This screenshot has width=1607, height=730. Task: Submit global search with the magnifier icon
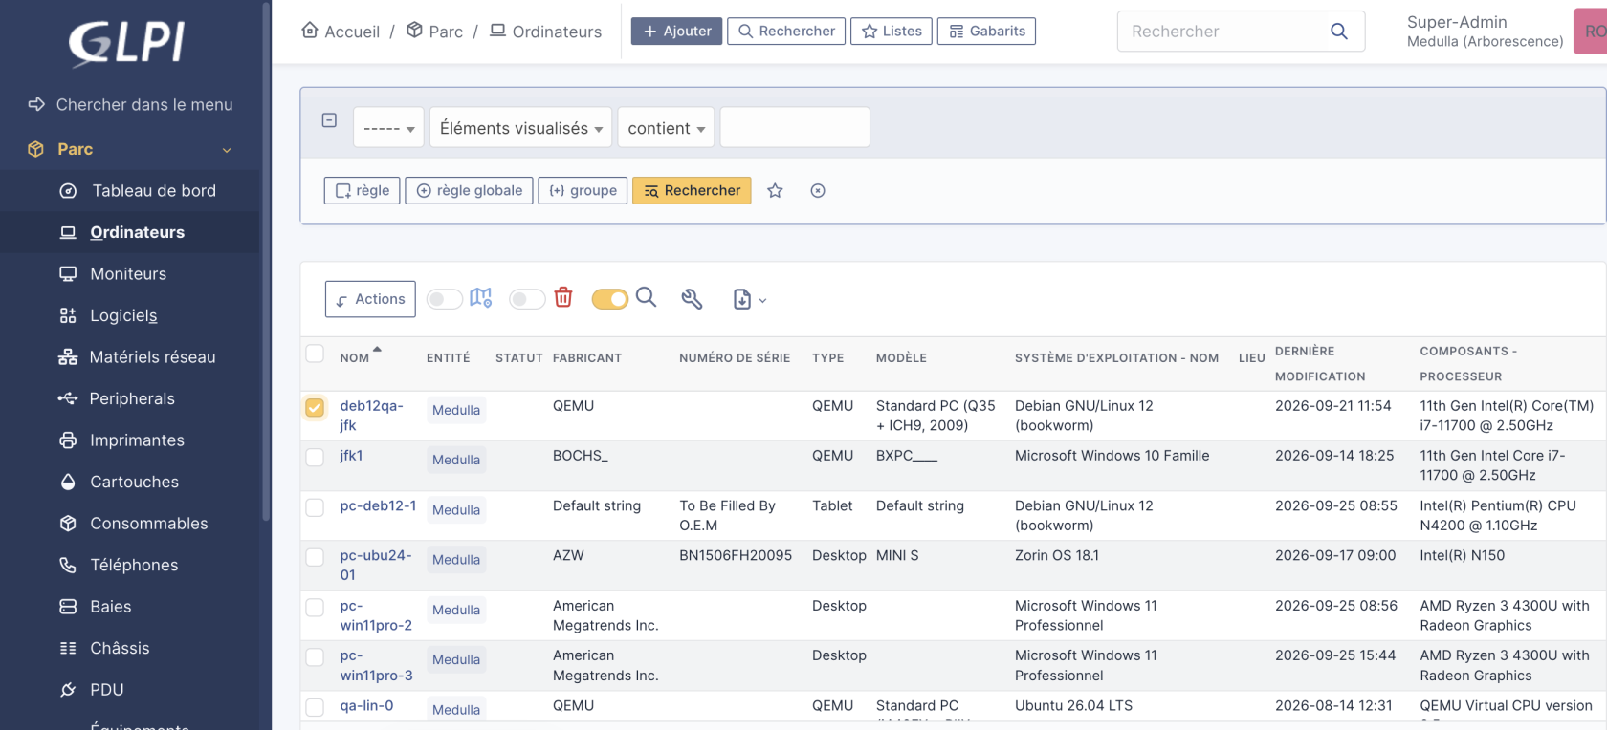(1339, 32)
